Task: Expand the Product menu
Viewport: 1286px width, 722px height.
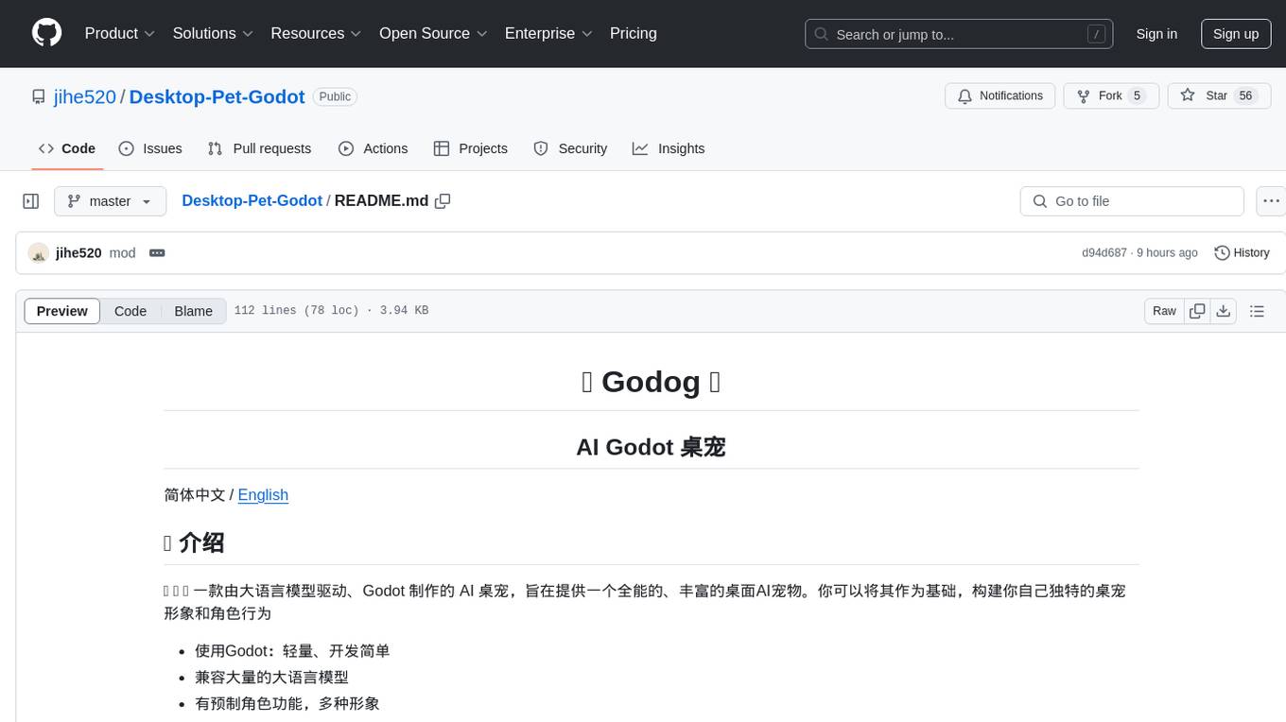Action: (x=120, y=33)
